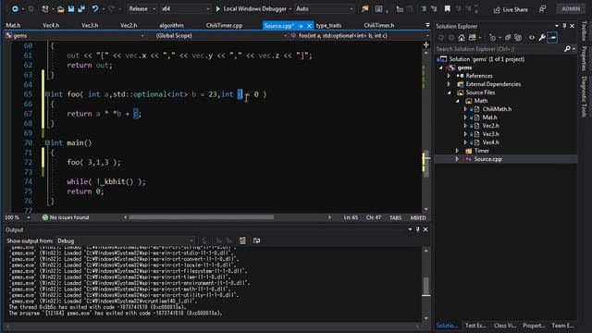Viewport: 592px width, 333px height.
Task: Switch to the ChiliTimer.h tab
Action: (379, 25)
